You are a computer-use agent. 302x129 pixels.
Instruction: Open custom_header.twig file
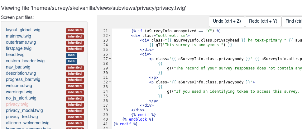pos(25,61)
